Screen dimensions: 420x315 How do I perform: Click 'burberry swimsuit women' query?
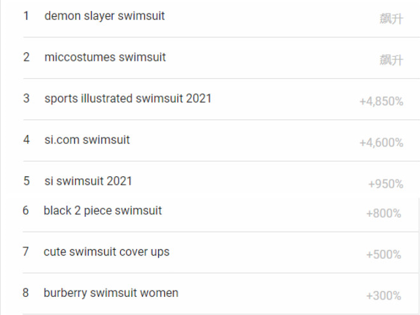coord(110,293)
